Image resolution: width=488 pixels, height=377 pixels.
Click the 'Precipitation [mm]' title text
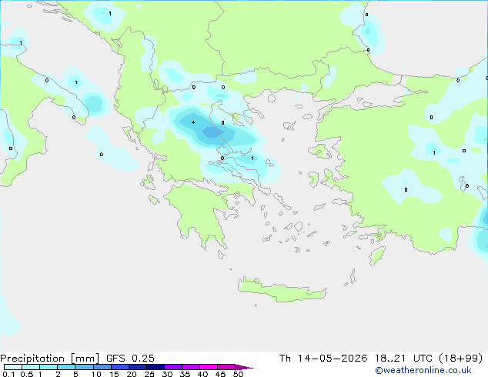(x=50, y=359)
